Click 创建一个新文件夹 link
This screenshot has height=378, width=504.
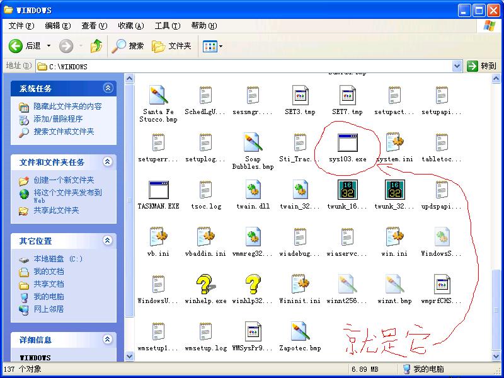64,180
